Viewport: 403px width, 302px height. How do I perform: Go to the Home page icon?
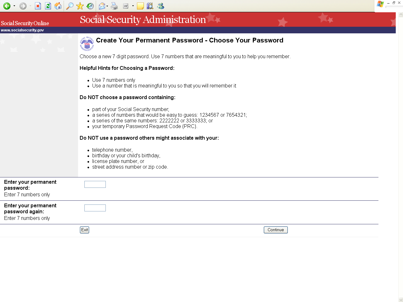tap(58, 6)
